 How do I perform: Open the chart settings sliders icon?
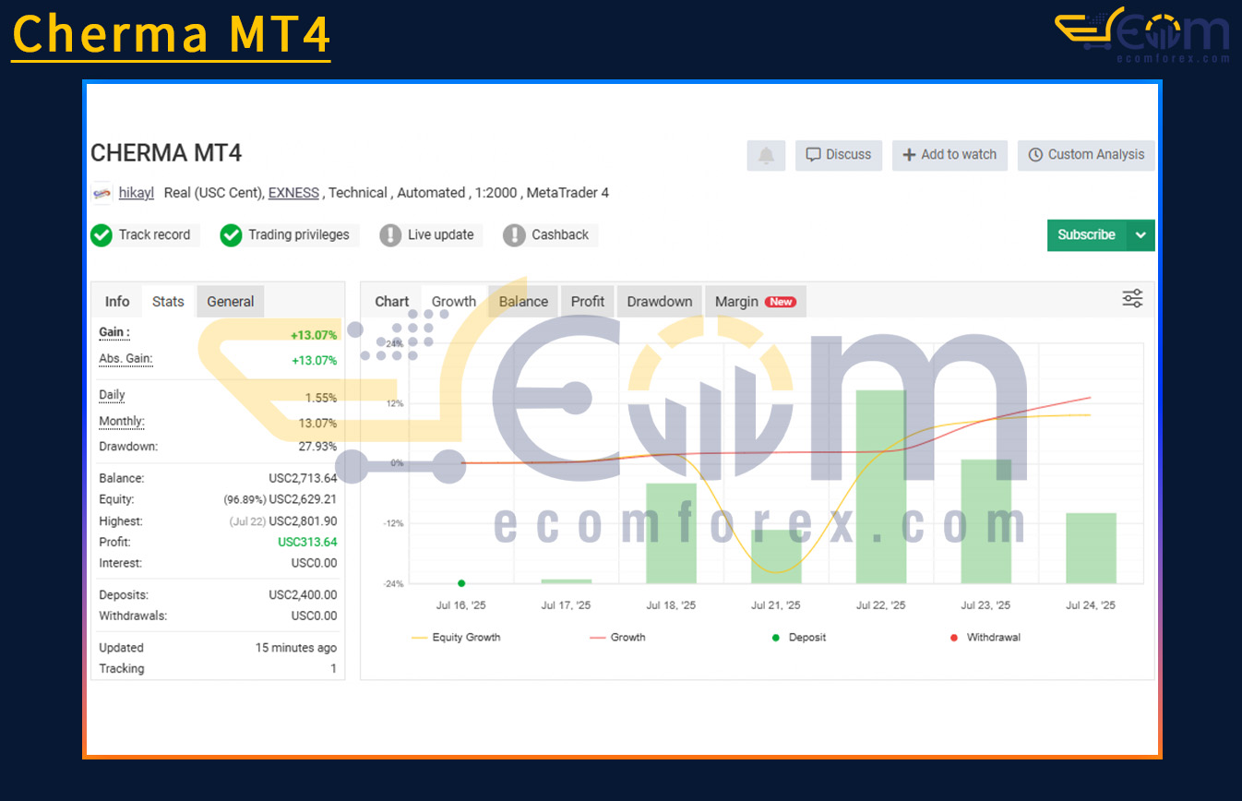1132,298
